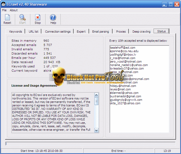Select email zero_vcool@hotmail.com

tap(126, 61)
